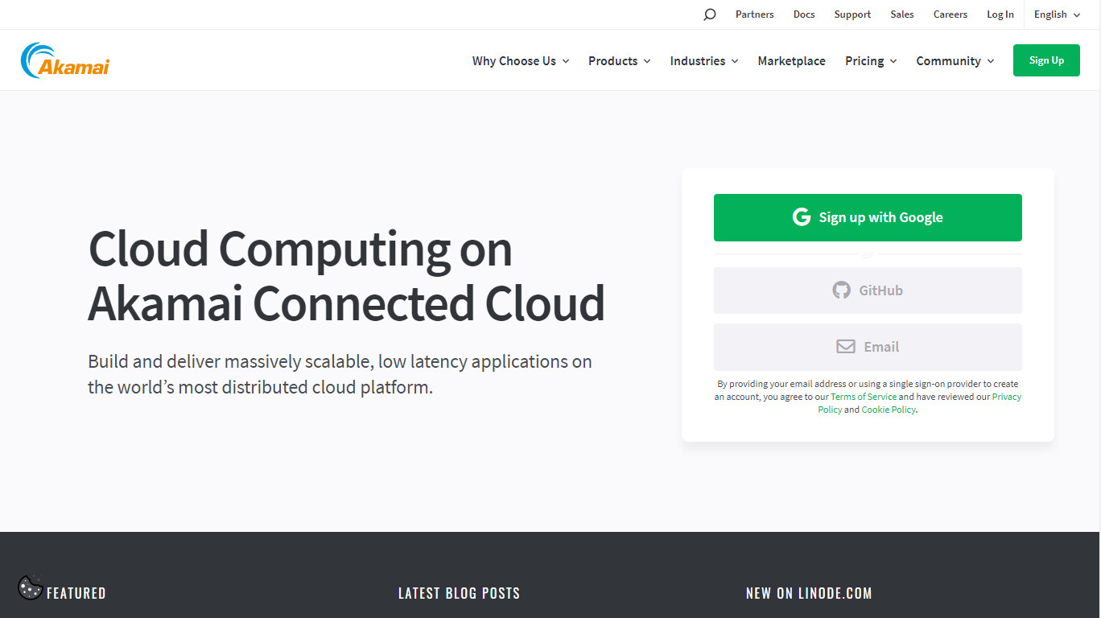1101x618 pixels.
Task: Sign up with Google
Action: pos(868,217)
